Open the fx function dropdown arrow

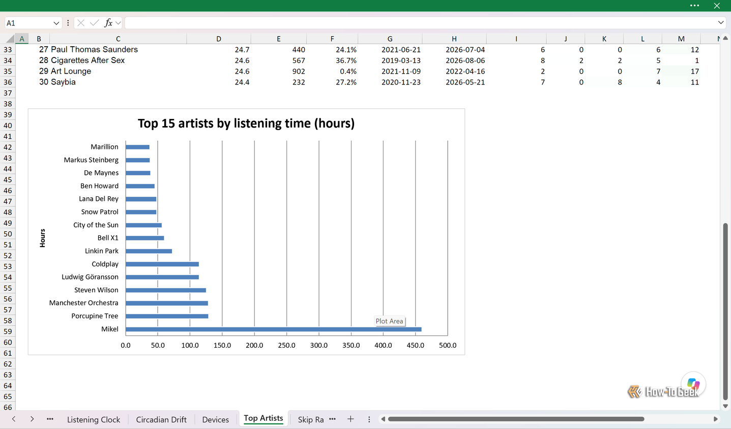point(118,23)
